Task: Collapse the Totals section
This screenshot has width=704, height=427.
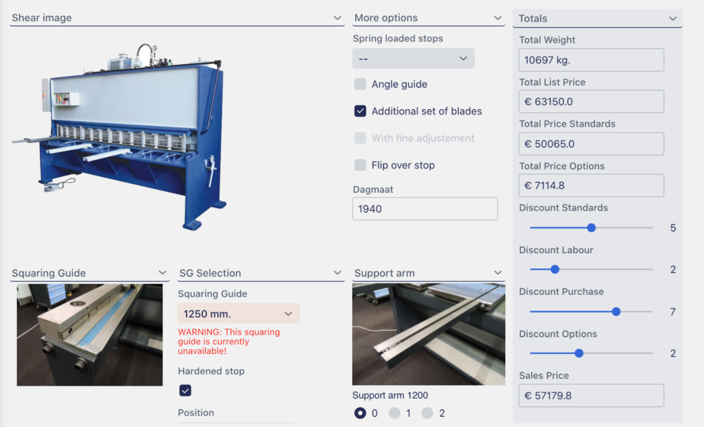Action: (x=673, y=19)
